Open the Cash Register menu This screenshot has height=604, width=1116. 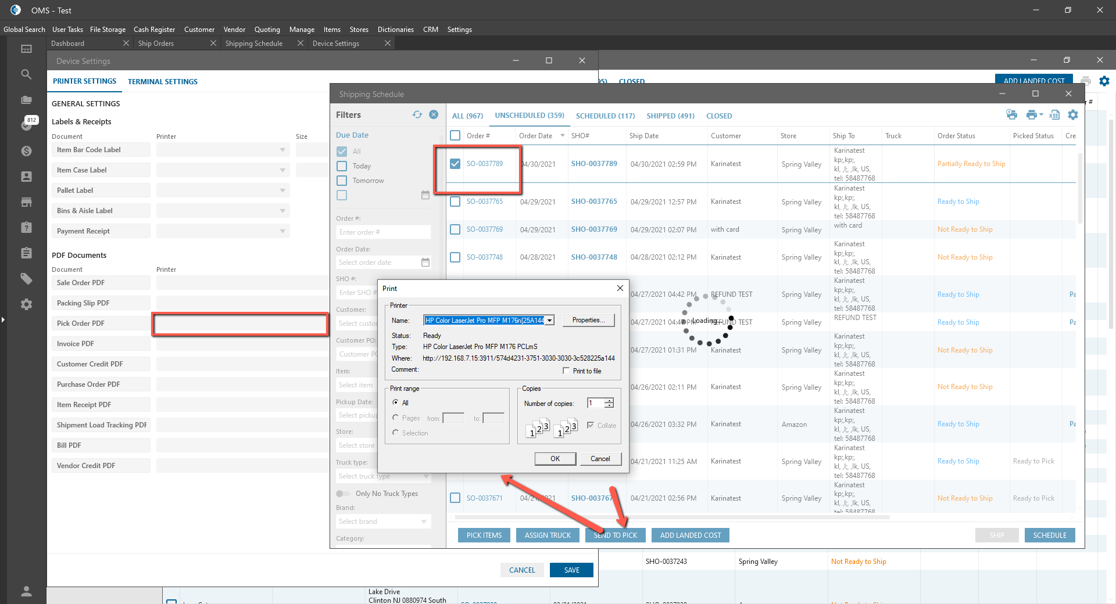(154, 30)
